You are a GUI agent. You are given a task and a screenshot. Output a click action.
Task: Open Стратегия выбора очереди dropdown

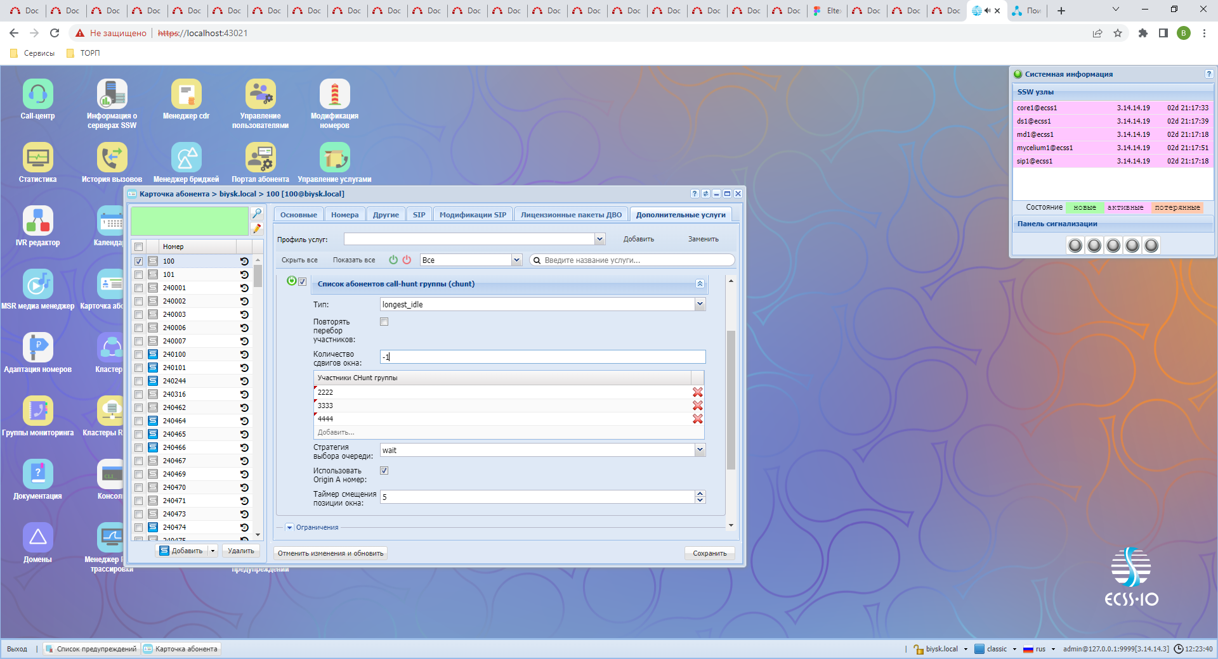(700, 450)
